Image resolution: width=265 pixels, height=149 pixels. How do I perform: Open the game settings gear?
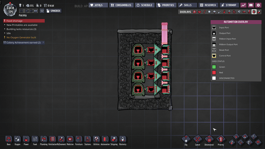pos(258,5)
